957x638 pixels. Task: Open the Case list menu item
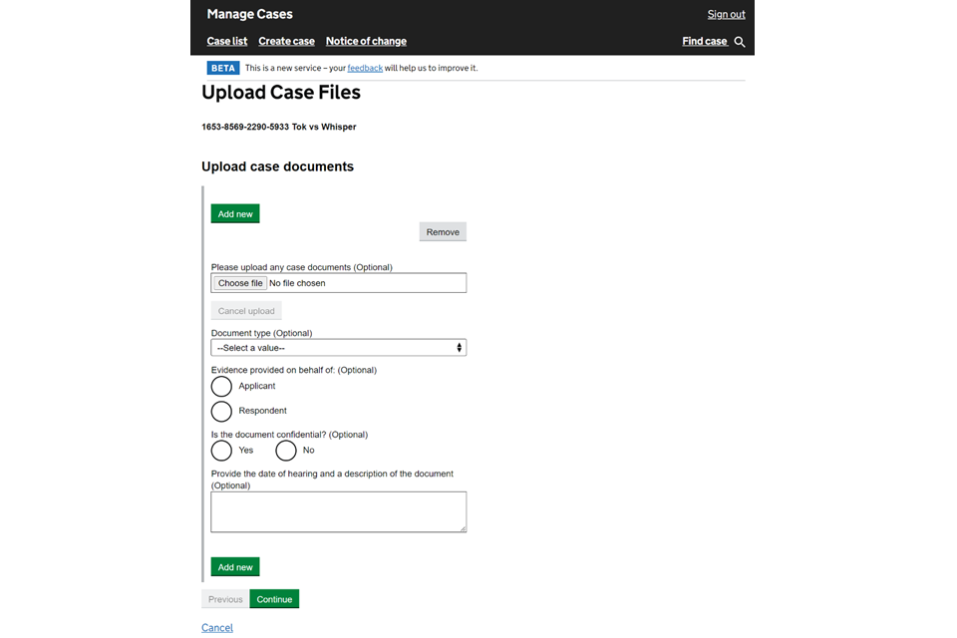point(227,41)
